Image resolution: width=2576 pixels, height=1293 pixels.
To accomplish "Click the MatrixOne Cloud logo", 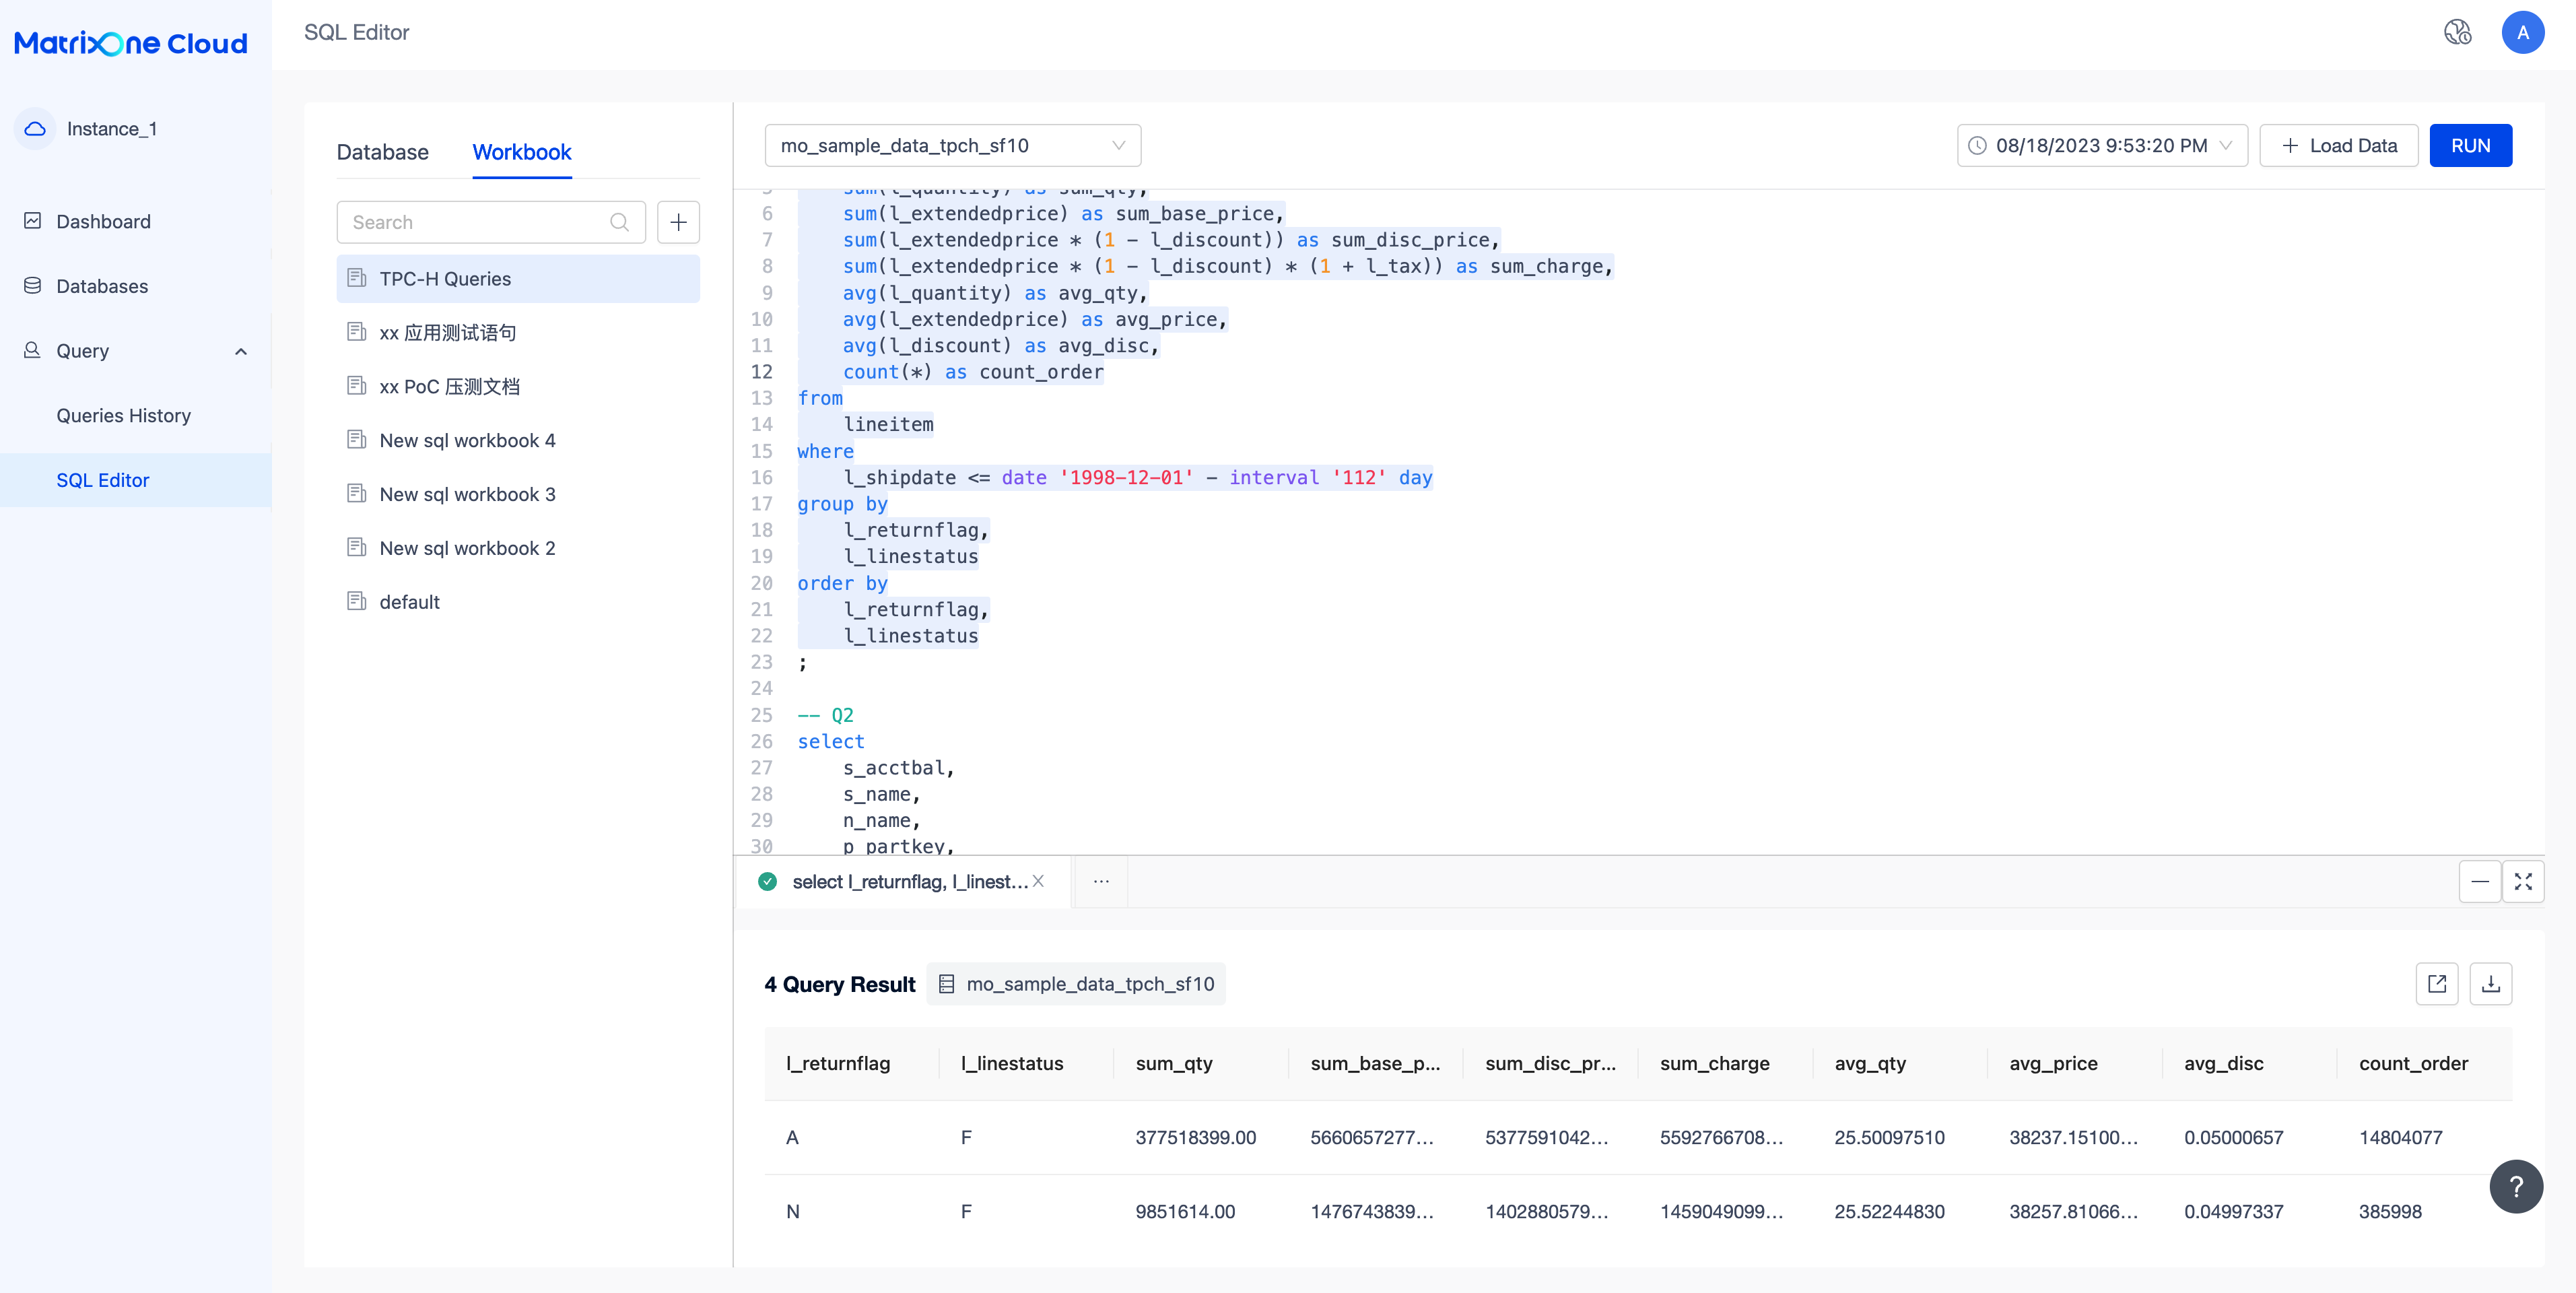I will point(131,44).
